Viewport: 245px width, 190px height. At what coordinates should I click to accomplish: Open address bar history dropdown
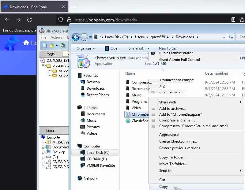tap(224, 37)
